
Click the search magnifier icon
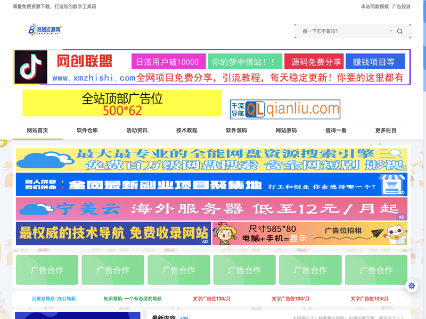click(x=399, y=31)
